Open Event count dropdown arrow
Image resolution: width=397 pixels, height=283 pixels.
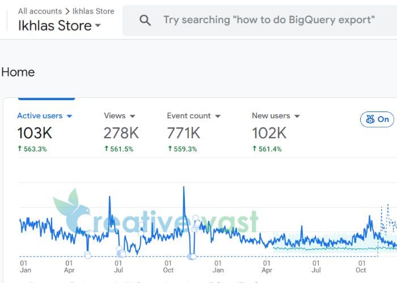pos(218,116)
